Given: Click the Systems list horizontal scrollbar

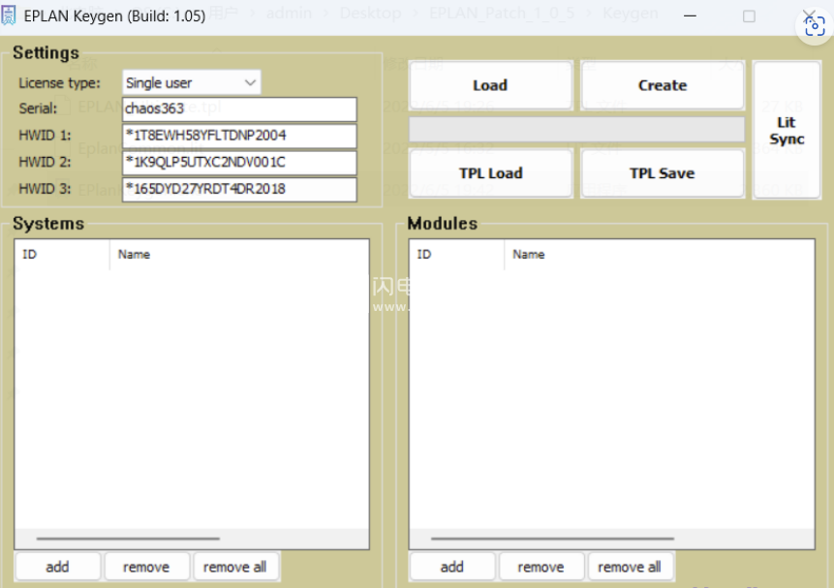Looking at the screenshot, I should coord(128,539).
